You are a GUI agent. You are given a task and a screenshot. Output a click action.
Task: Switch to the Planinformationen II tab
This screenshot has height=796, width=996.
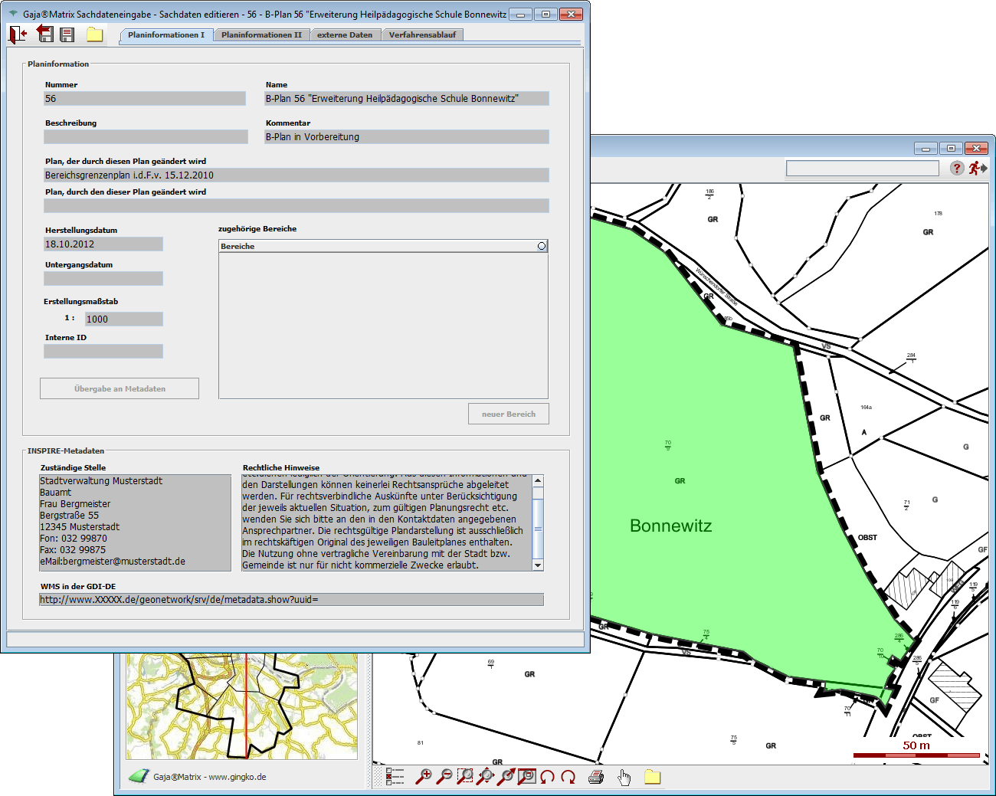click(261, 34)
